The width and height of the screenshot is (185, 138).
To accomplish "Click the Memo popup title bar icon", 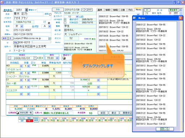I will pos(134,18).
